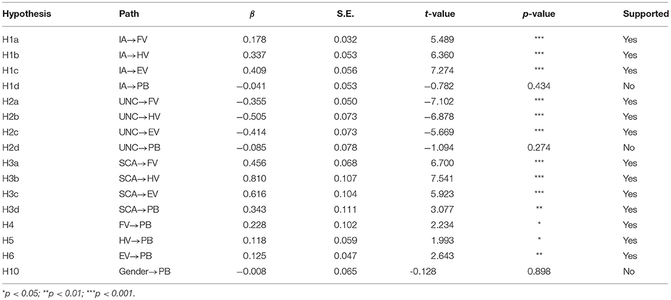Click the Supported column header
The height and width of the screenshot is (300, 671).
tap(646, 13)
